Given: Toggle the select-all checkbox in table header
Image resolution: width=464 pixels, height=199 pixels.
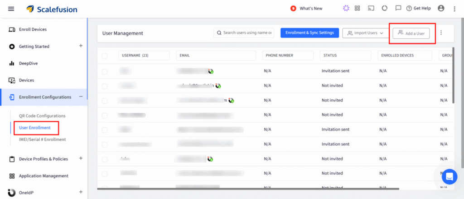Looking at the screenshot, I should click(x=105, y=56).
